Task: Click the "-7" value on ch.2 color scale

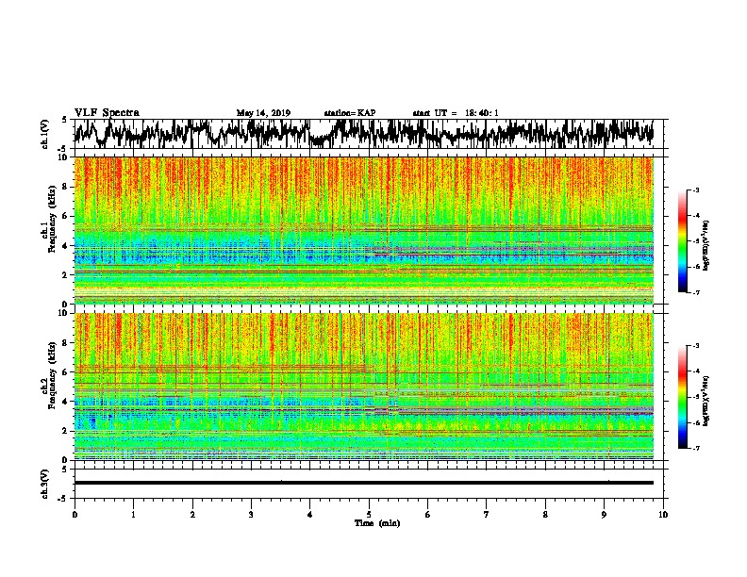Action: 695,449
